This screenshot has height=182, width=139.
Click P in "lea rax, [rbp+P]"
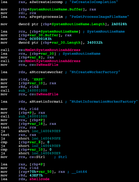[42, 164]
